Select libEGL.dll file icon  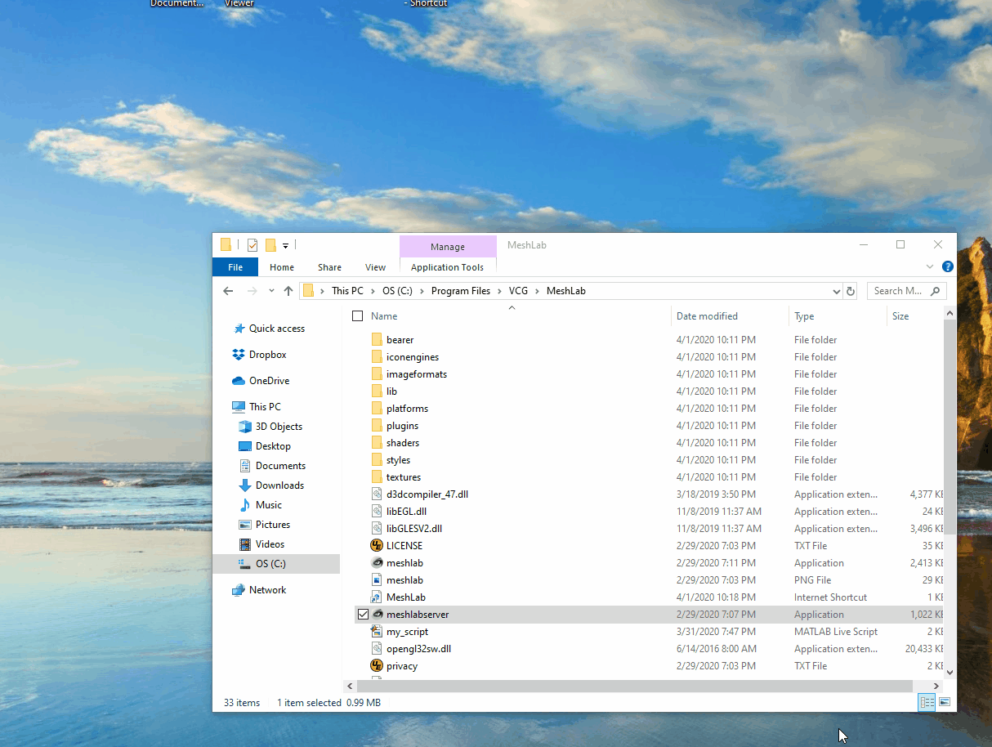point(377,512)
